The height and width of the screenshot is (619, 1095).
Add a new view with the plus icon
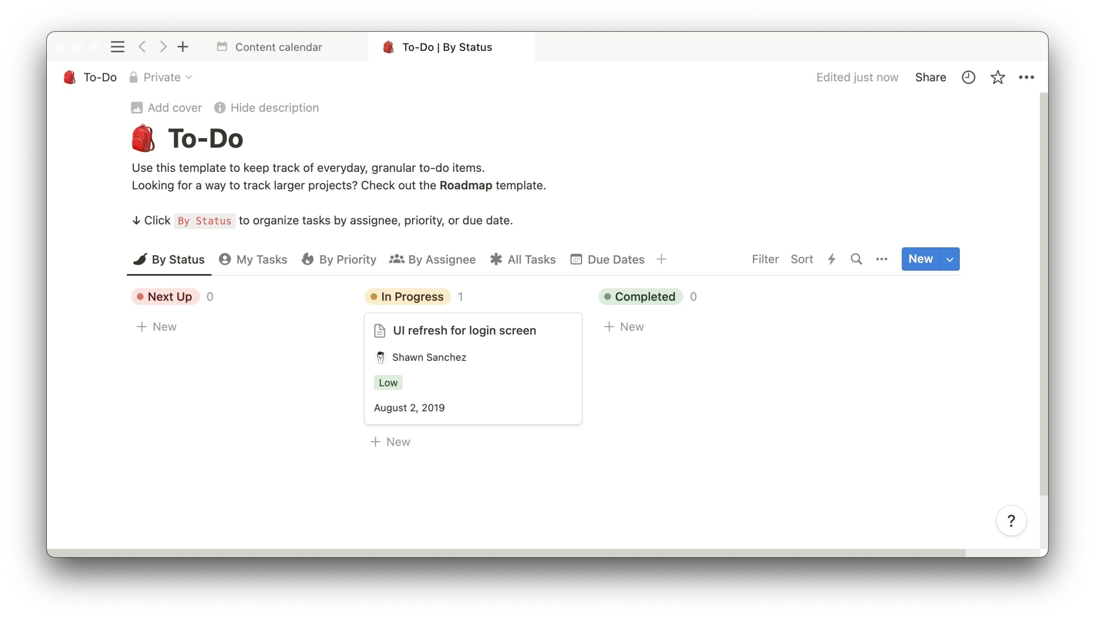click(x=662, y=259)
